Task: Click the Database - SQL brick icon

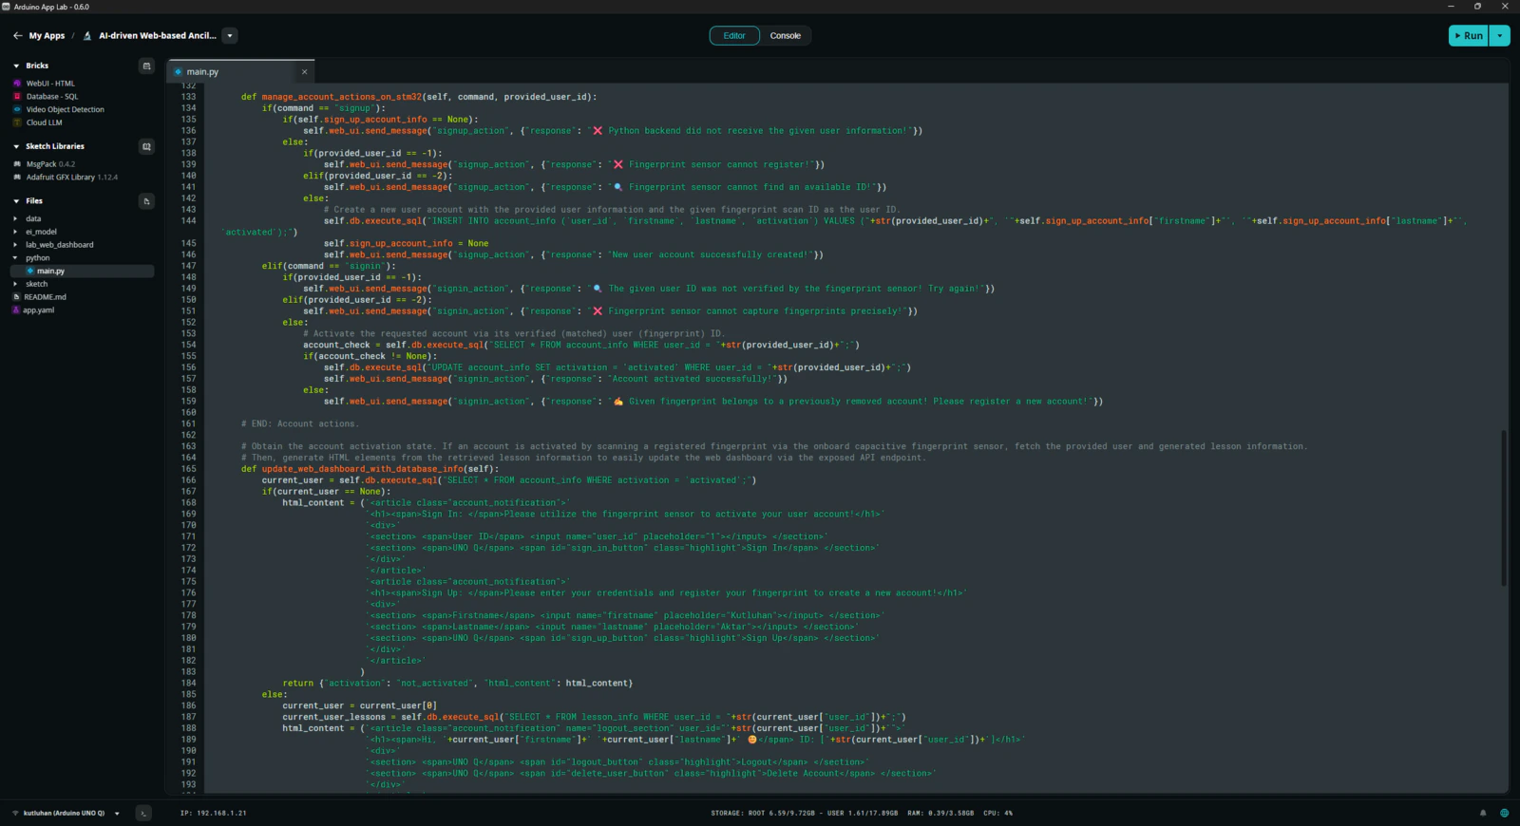Action: [17, 97]
